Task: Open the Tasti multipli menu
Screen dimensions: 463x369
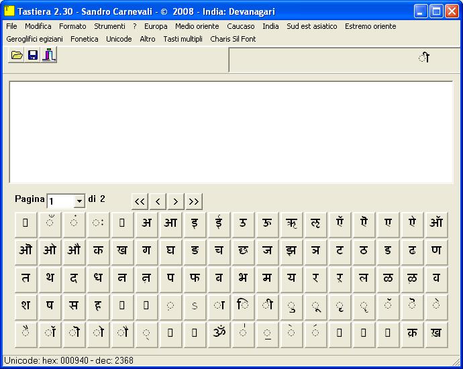Action: 183,39
